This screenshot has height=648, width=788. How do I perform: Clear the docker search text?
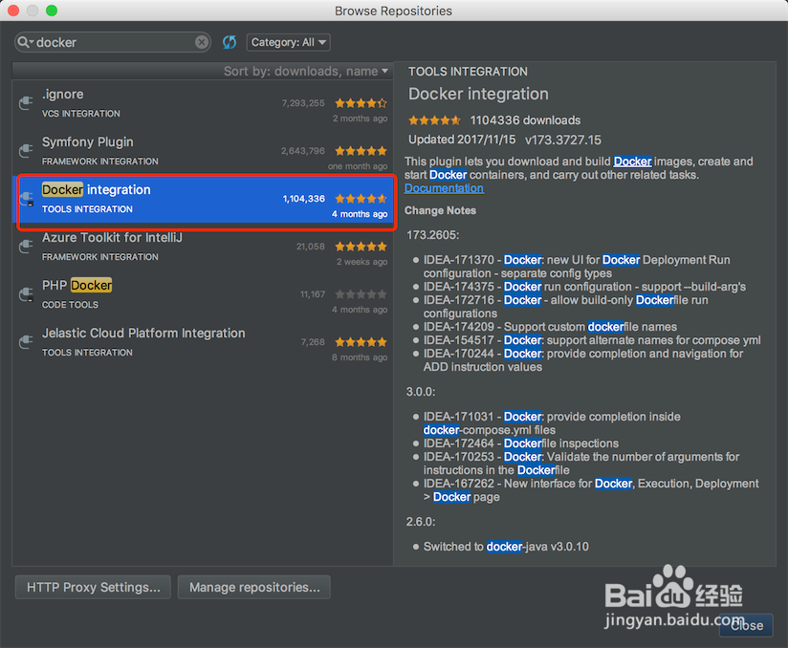tap(202, 42)
